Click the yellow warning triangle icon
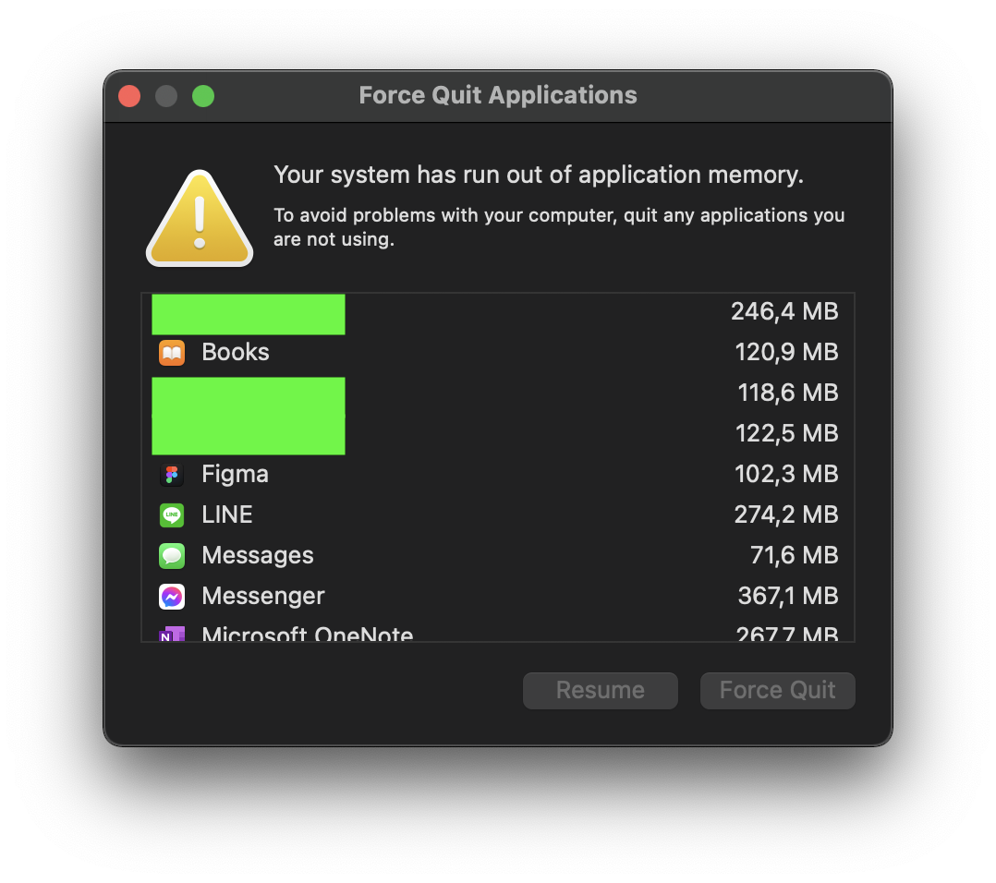 tap(200, 220)
